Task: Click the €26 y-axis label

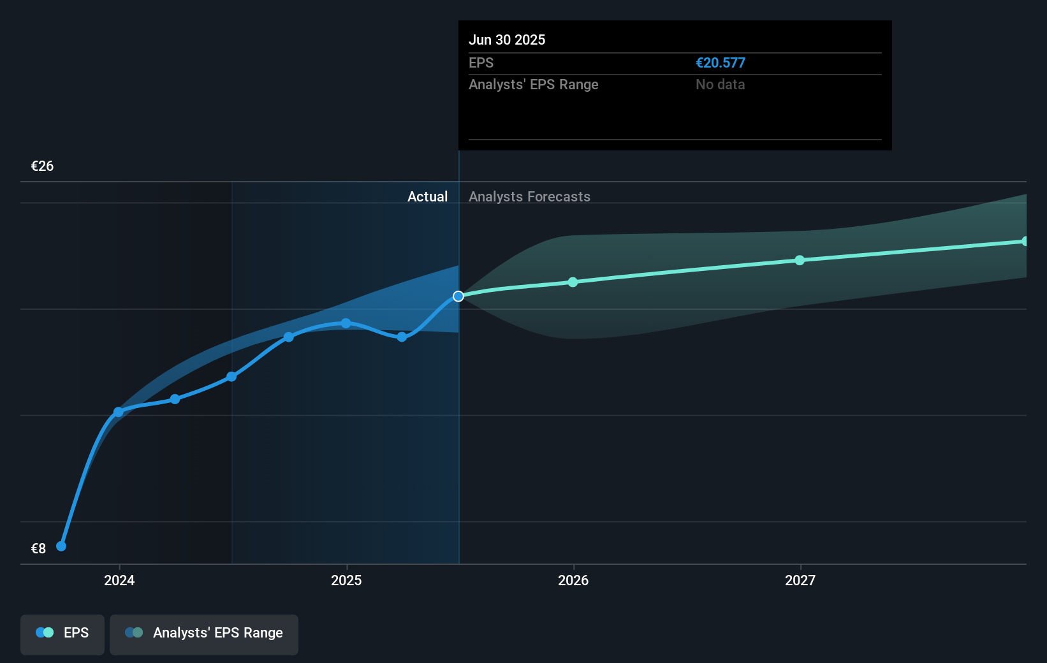Action: tap(42, 166)
